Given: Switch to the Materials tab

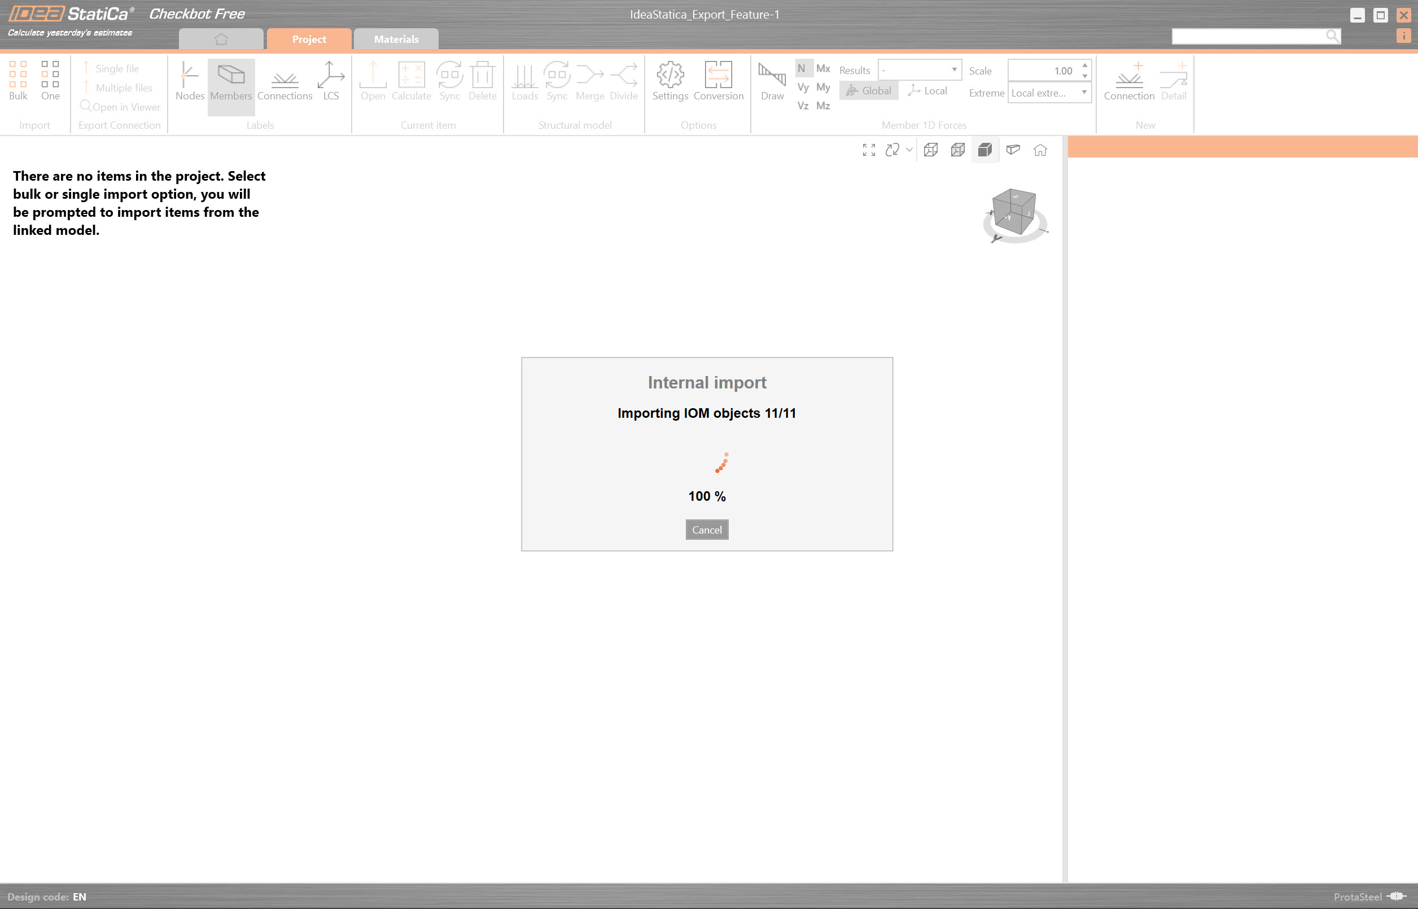Looking at the screenshot, I should tap(396, 39).
